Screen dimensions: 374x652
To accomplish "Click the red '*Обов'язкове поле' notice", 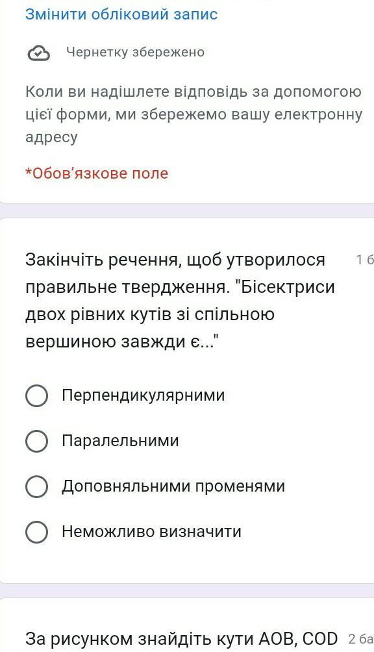I will point(97,173).
